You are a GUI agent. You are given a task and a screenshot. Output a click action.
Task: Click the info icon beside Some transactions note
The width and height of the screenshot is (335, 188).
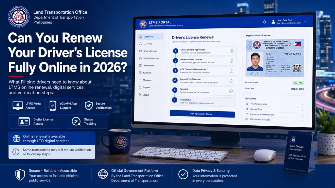[16, 152]
